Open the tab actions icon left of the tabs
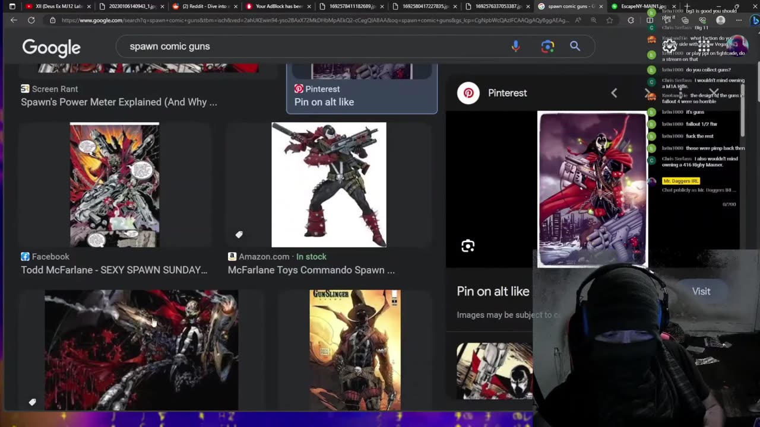The height and width of the screenshot is (427, 760). (12, 7)
